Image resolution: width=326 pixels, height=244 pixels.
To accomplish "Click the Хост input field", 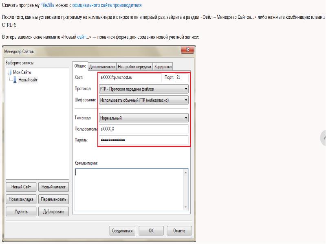I will [x=130, y=77].
